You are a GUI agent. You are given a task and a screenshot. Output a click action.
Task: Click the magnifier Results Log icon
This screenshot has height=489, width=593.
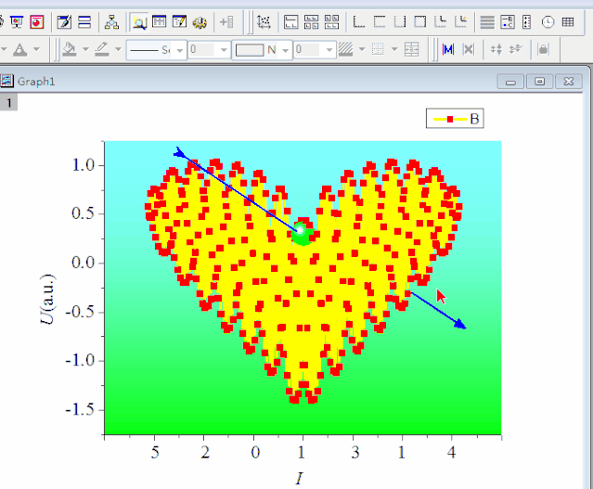(138, 21)
